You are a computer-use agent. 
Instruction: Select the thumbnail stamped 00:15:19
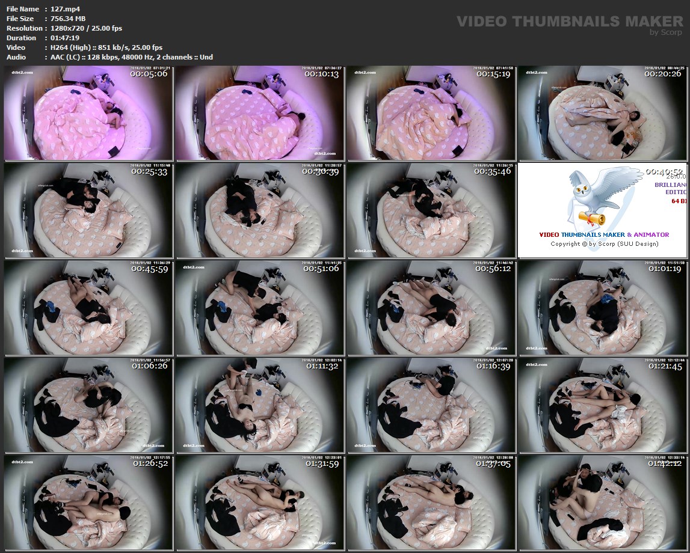(x=431, y=114)
